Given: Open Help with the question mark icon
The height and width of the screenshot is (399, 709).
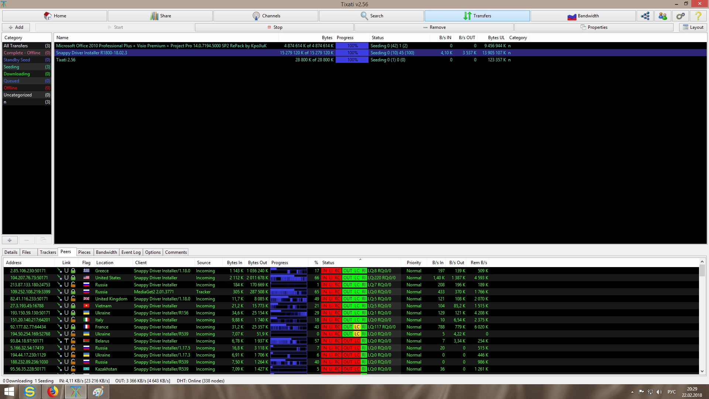Looking at the screenshot, I should tap(698, 16).
